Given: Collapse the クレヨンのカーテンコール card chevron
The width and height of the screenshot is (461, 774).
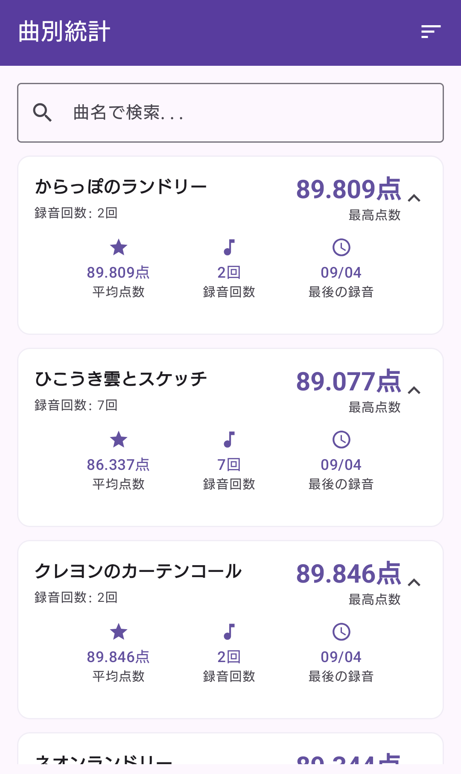Looking at the screenshot, I should [414, 583].
